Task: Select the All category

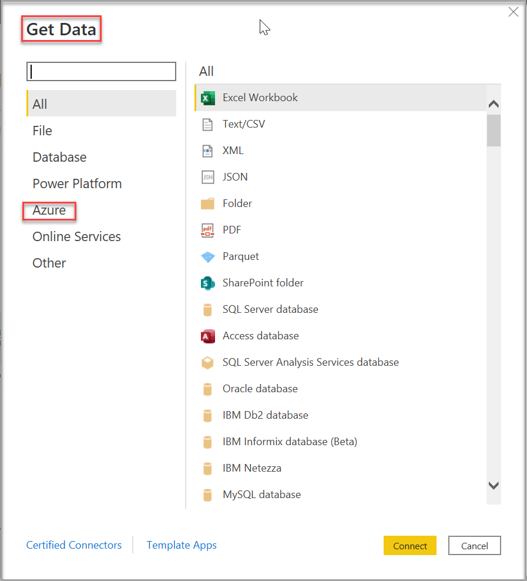Action: [x=102, y=103]
